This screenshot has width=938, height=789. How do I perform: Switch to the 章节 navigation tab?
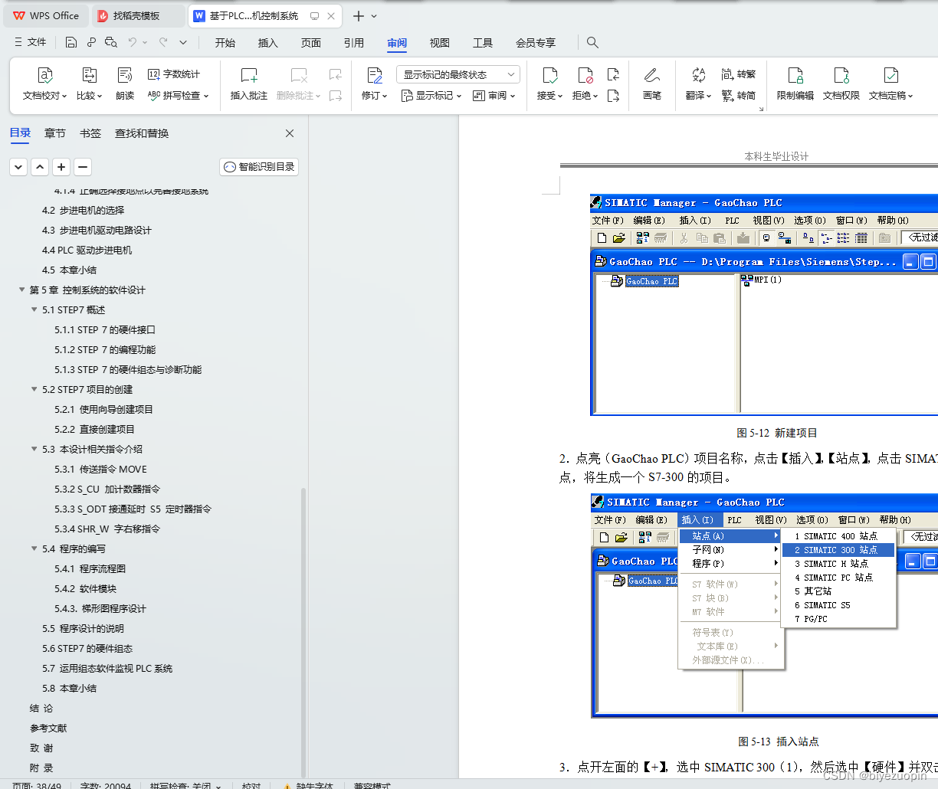(x=55, y=133)
